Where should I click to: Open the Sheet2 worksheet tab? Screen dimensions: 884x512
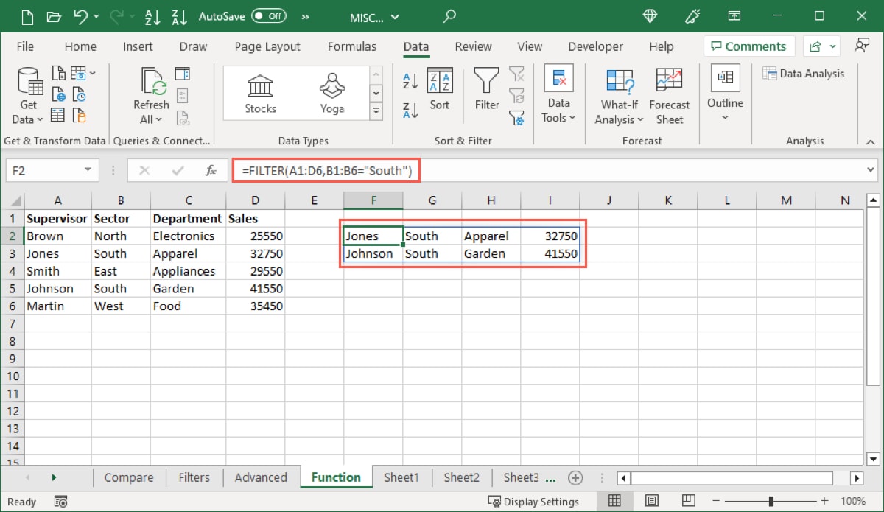460,477
